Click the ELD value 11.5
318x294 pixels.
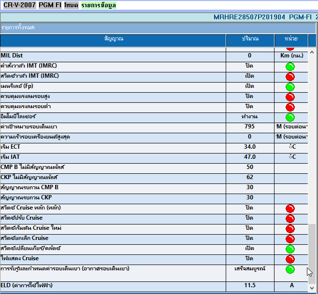pyautogui.click(x=250, y=285)
